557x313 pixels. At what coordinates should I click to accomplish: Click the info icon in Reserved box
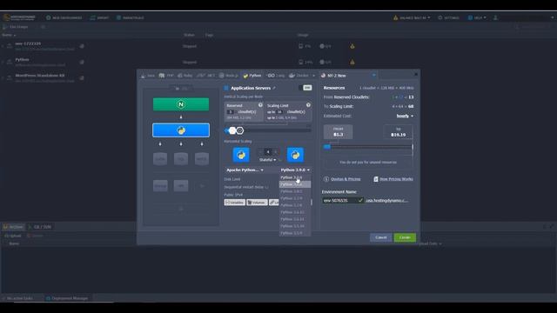260,105
